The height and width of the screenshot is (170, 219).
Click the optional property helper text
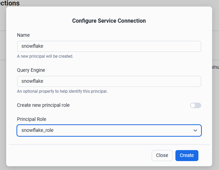click(62, 91)
